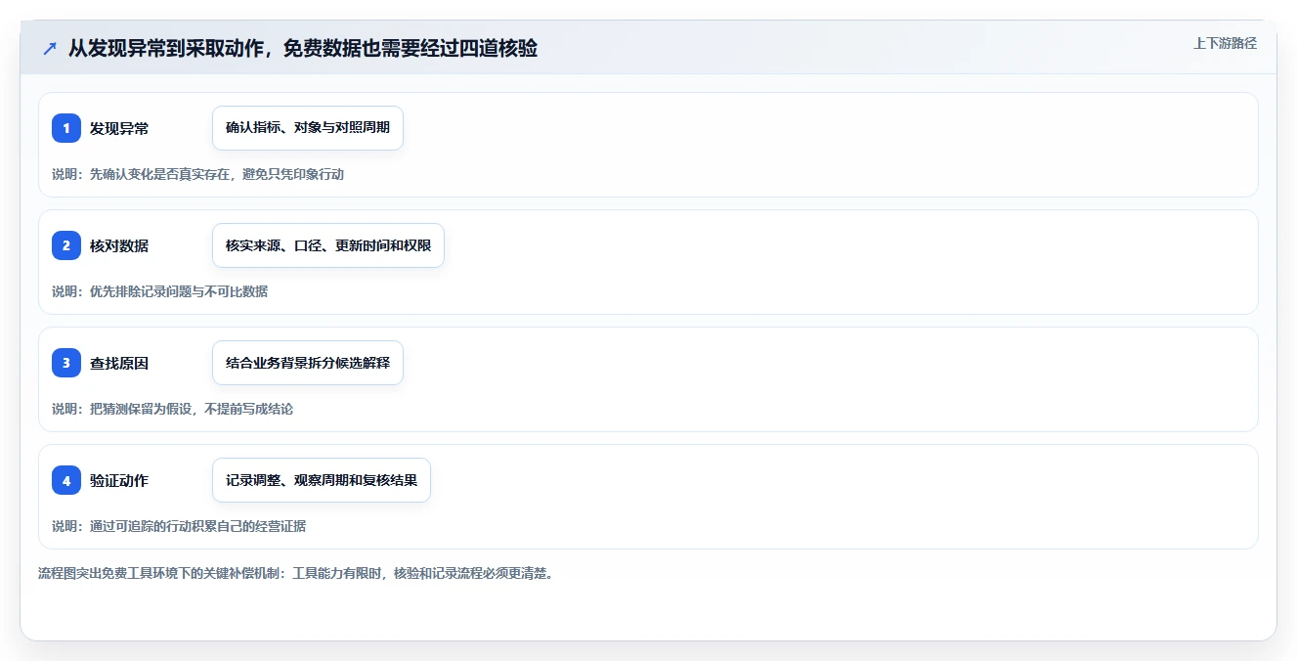
Task: Click the 上下游路径 label
Action: [1225, 43]
